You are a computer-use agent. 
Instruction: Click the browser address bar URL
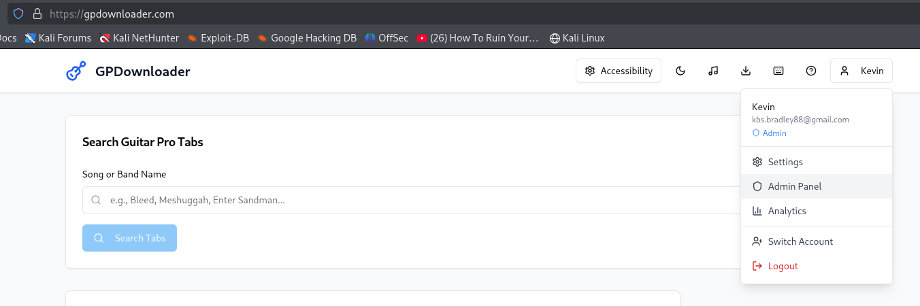pyautogui.click(x=112, y=14)
